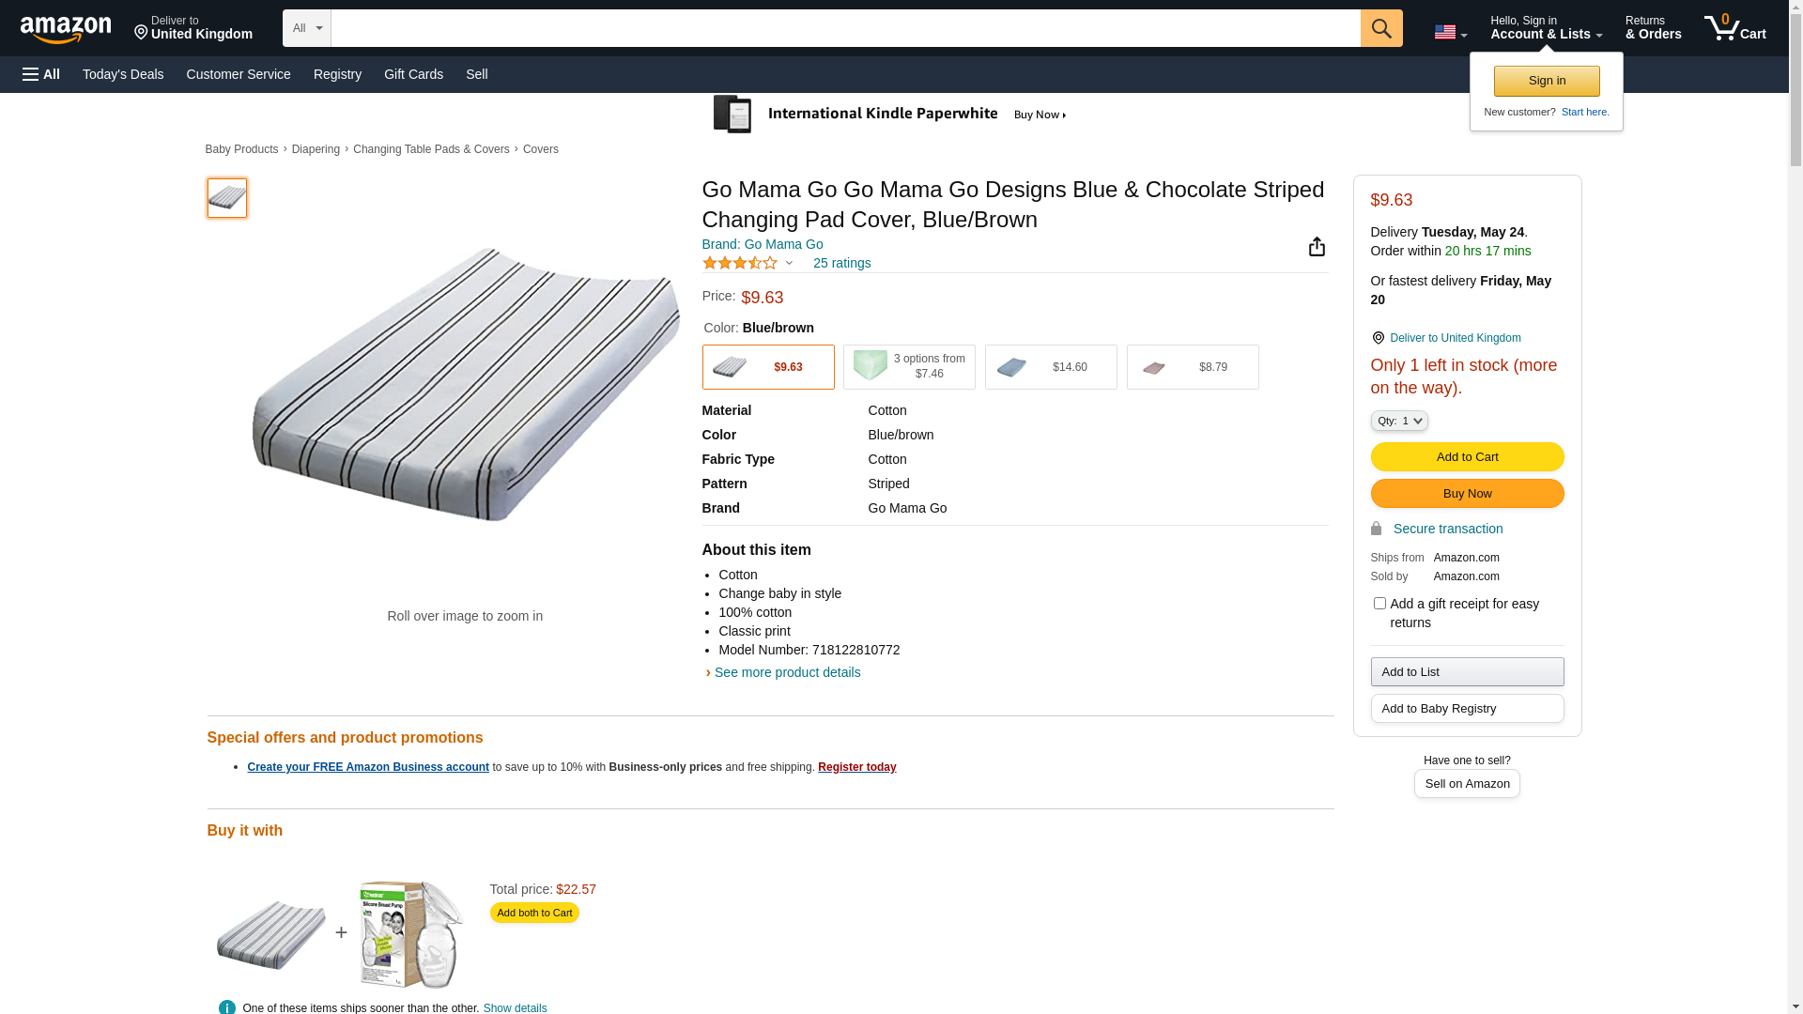Screen dimensions: 1803x1014
Task: Open the All hamburger menu
Action: tap(41, 74)
